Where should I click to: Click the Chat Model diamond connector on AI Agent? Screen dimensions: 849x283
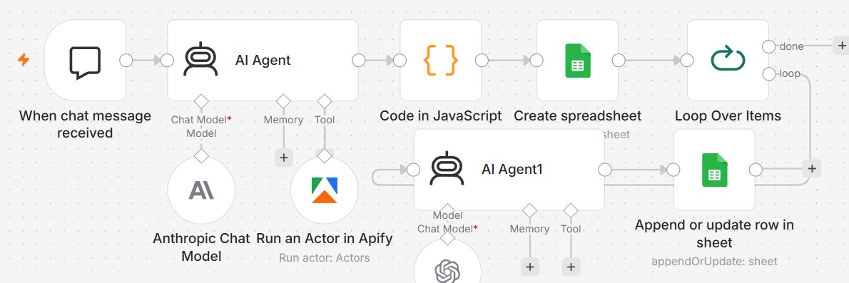pos(201,101)
